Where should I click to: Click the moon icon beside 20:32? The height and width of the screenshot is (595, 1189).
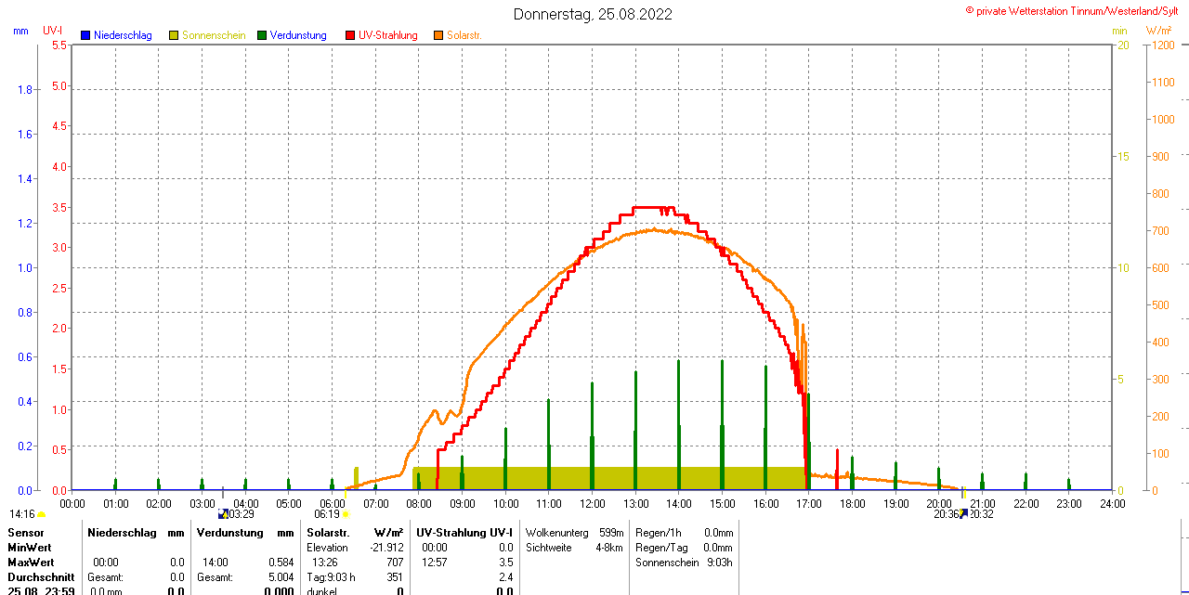(x=963, y=513)
